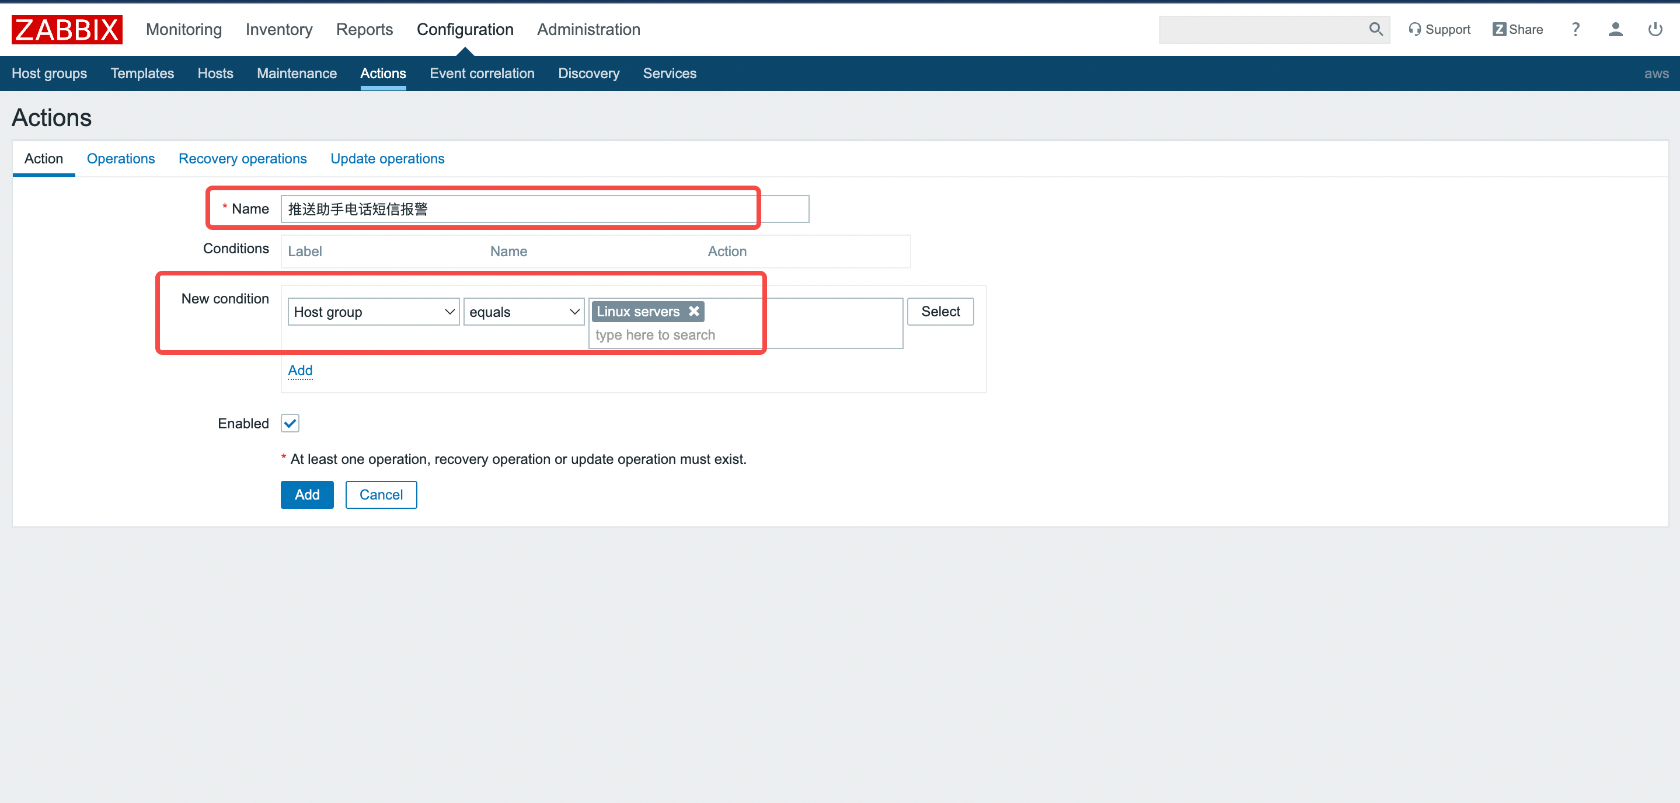The width and height of the screenshot is (1680, 803).
Task: Switch to the Action tab
Action: click(44, 159)
